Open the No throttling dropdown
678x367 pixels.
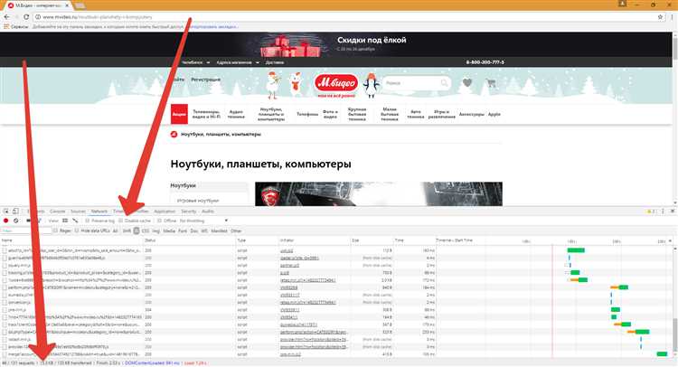coord(203,221)
